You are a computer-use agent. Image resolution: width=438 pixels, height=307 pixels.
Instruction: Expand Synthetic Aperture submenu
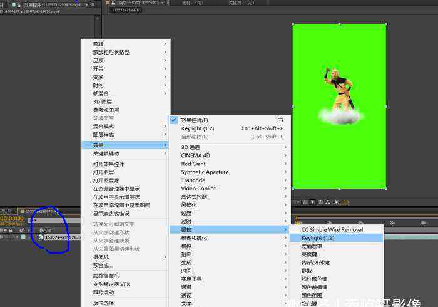229,172
